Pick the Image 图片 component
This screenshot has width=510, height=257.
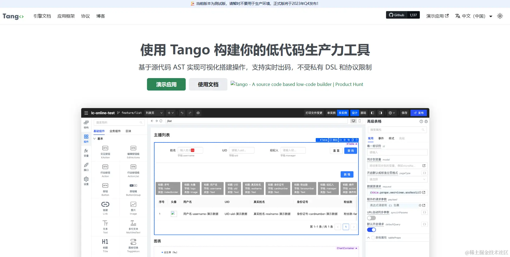[x=133, y=208]
